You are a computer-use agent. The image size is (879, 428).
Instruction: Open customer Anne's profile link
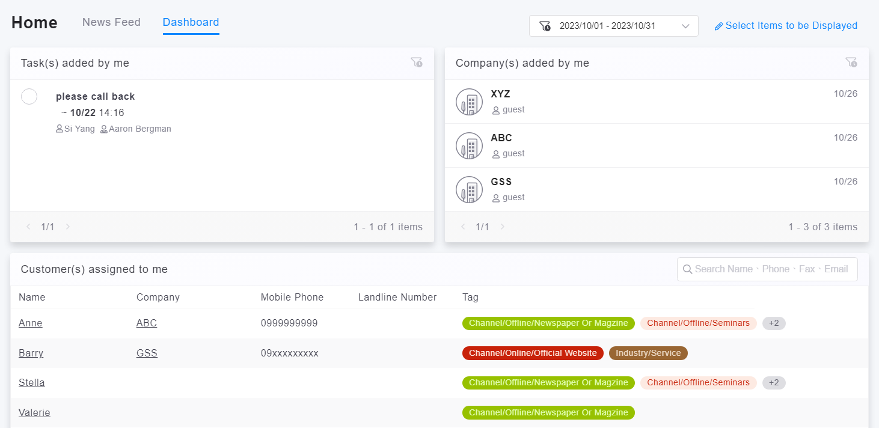pos(31,323)
